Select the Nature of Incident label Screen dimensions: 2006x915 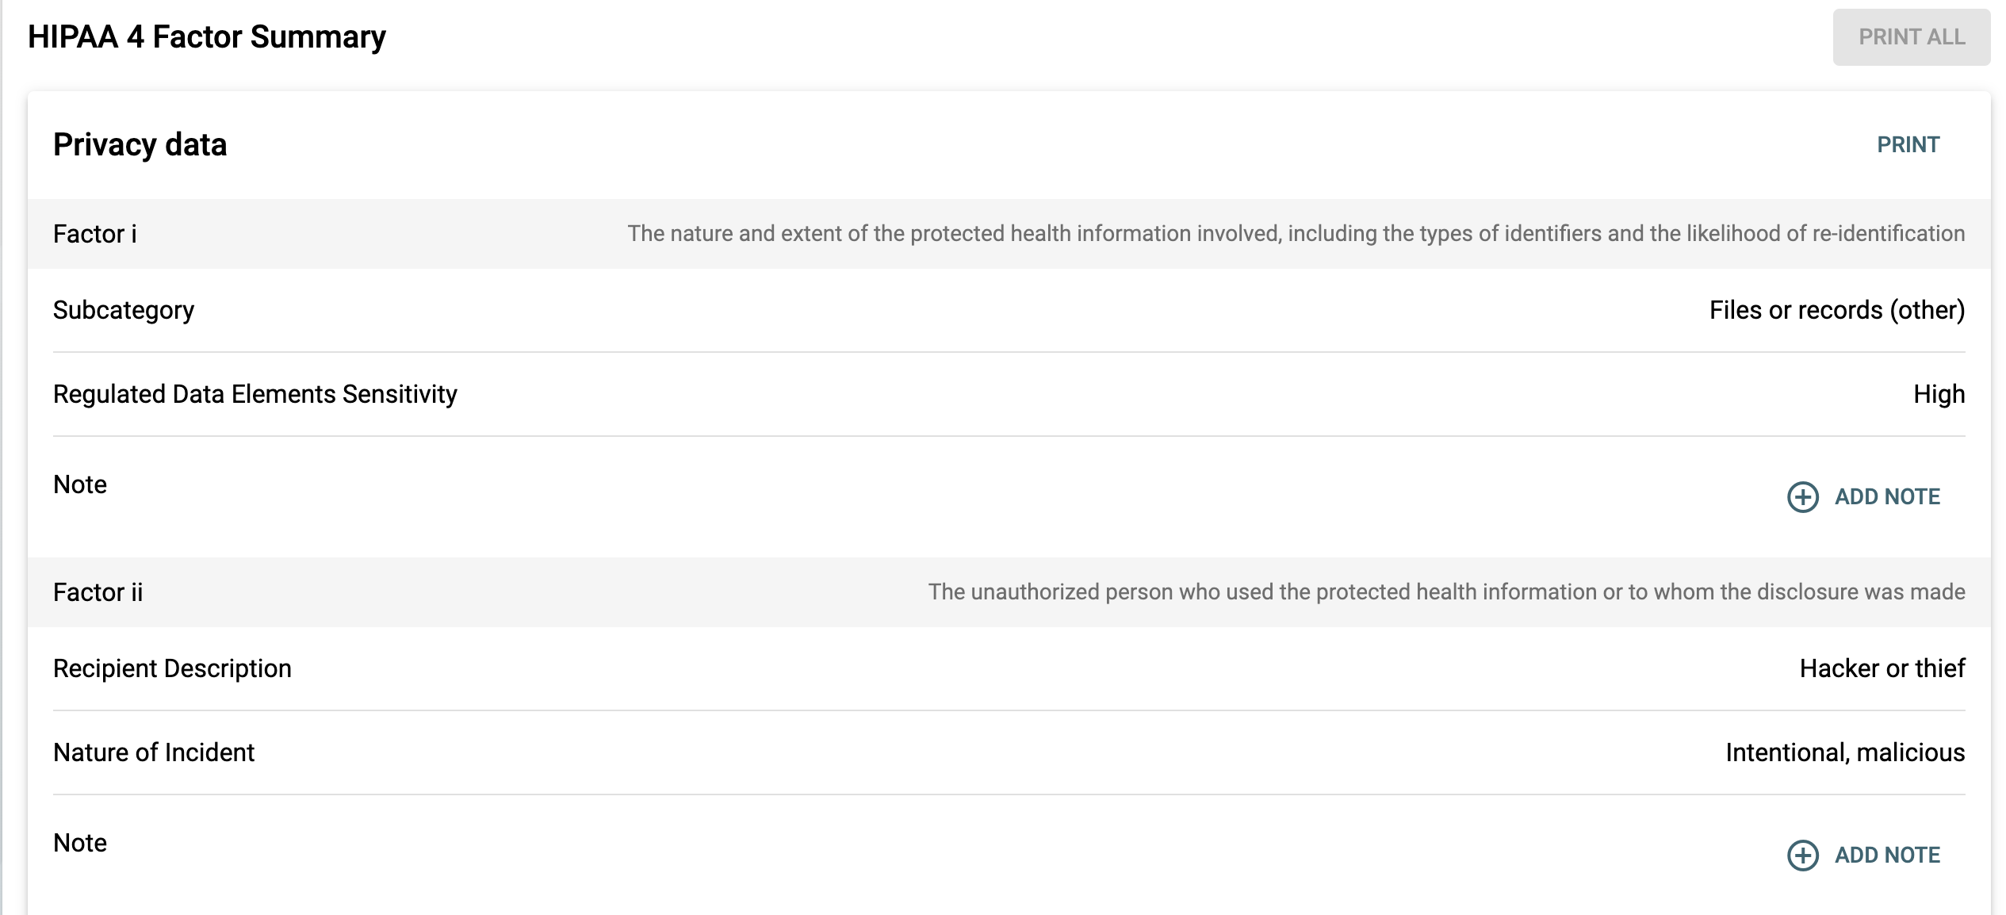154,752
